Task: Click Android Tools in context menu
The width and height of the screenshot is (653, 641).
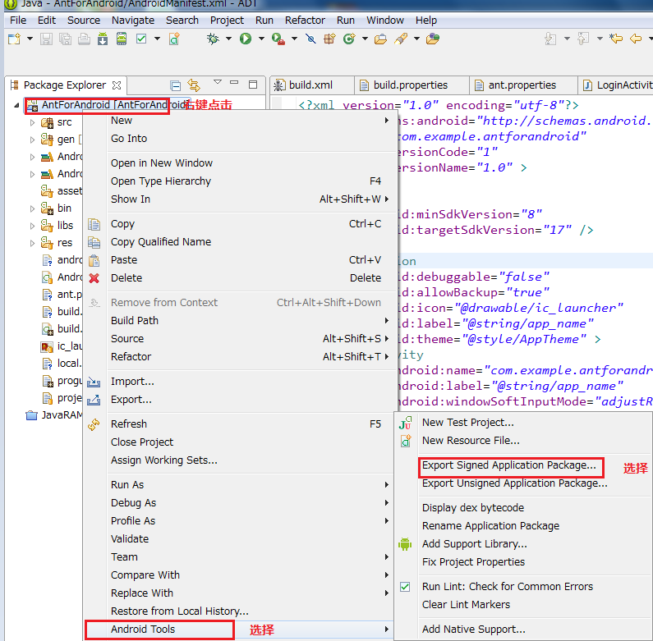Action: 143,630
